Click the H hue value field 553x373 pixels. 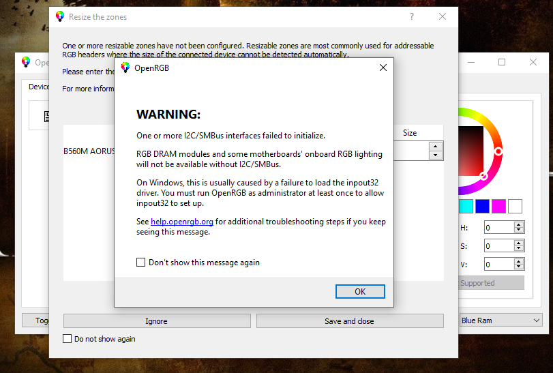tap(499, 228)
